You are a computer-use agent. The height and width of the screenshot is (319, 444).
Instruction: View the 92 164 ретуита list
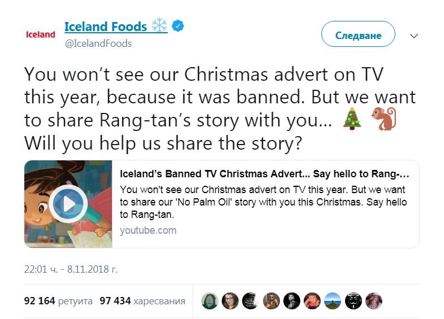(x=58, y=301)
